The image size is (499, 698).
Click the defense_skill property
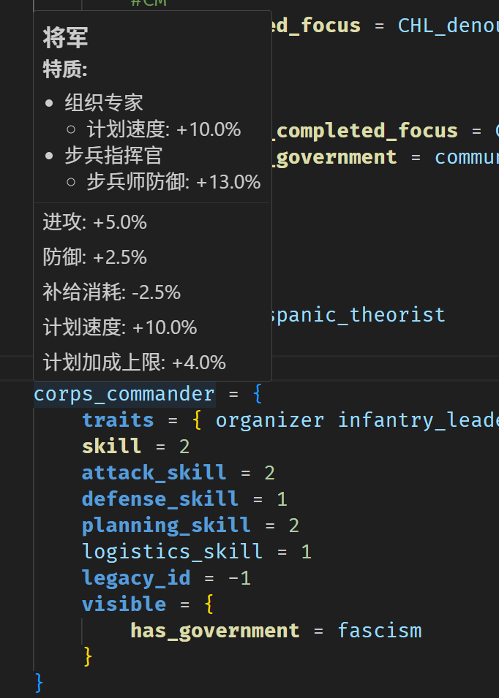tap(160, 499)
